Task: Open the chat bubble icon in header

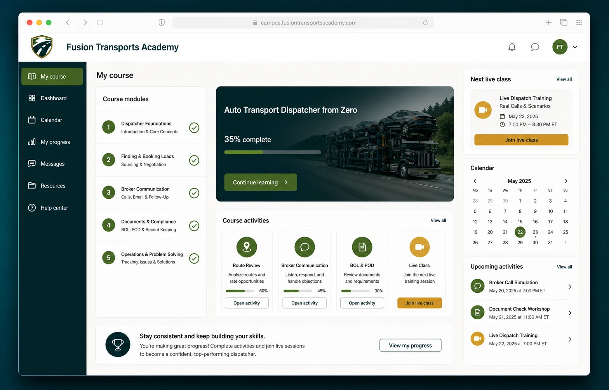Action: coord(535,47)
